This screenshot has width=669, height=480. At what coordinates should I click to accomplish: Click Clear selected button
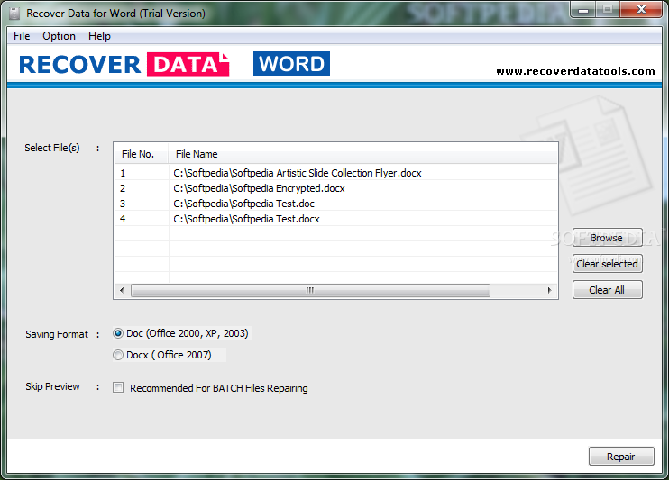(x=607, y=264)
